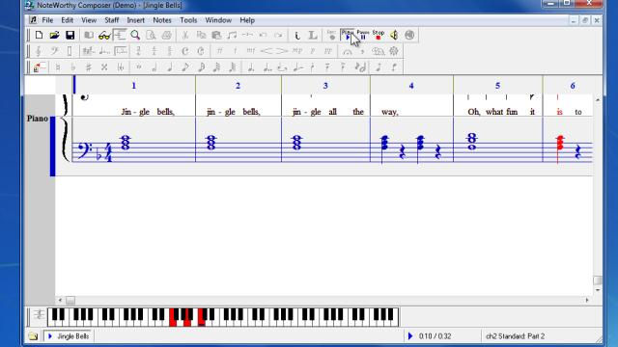Open the Tools menu
The width and height of the screenshot is (618, 347).
pos(188,20)
